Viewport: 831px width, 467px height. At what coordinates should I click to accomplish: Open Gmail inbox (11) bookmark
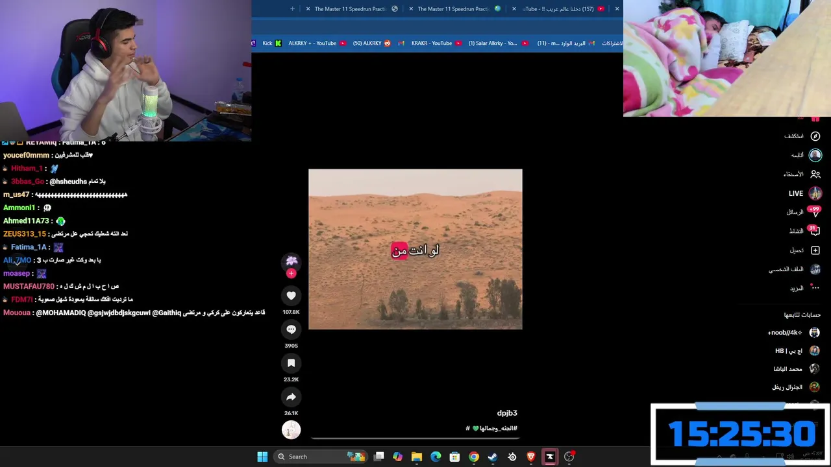(x=566, y=43)
